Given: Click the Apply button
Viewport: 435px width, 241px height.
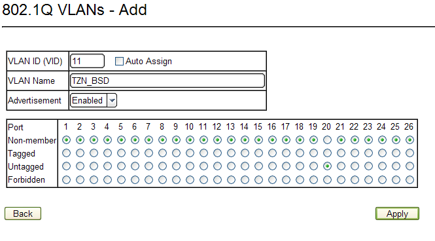Looking at the screenshot, I should pos(397,213).
